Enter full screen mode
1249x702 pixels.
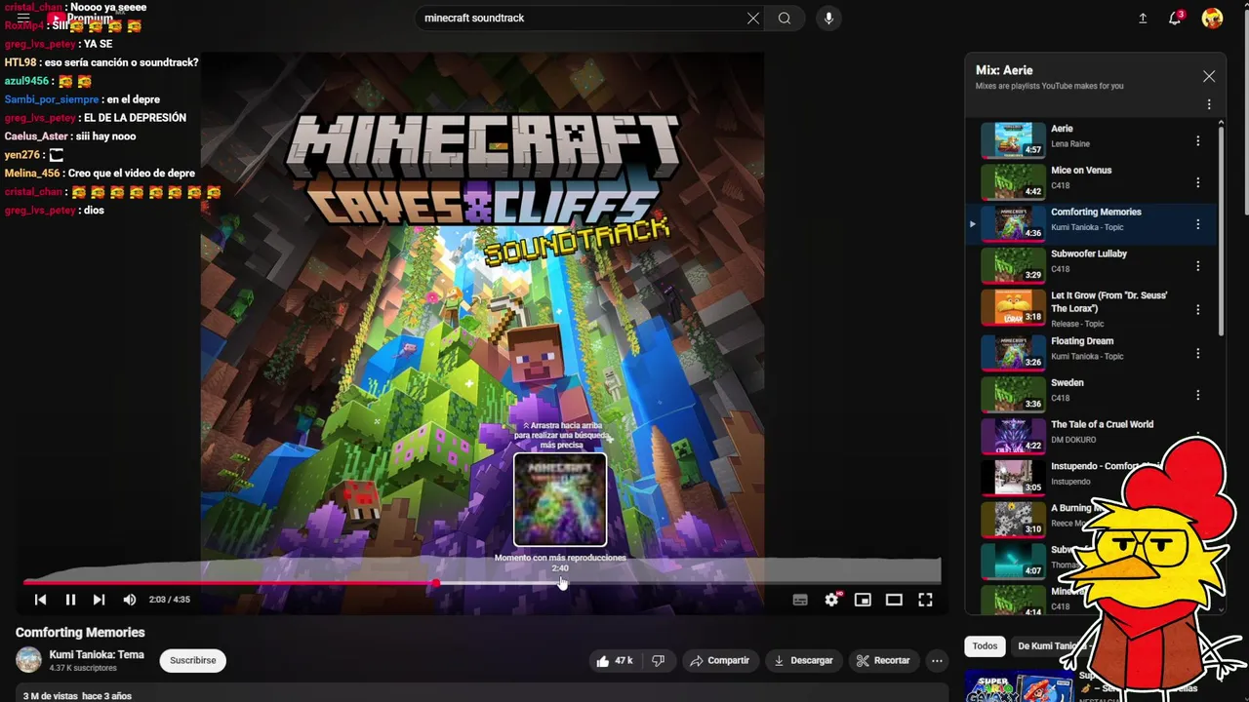pyautogui.click(x=925, y=600)
